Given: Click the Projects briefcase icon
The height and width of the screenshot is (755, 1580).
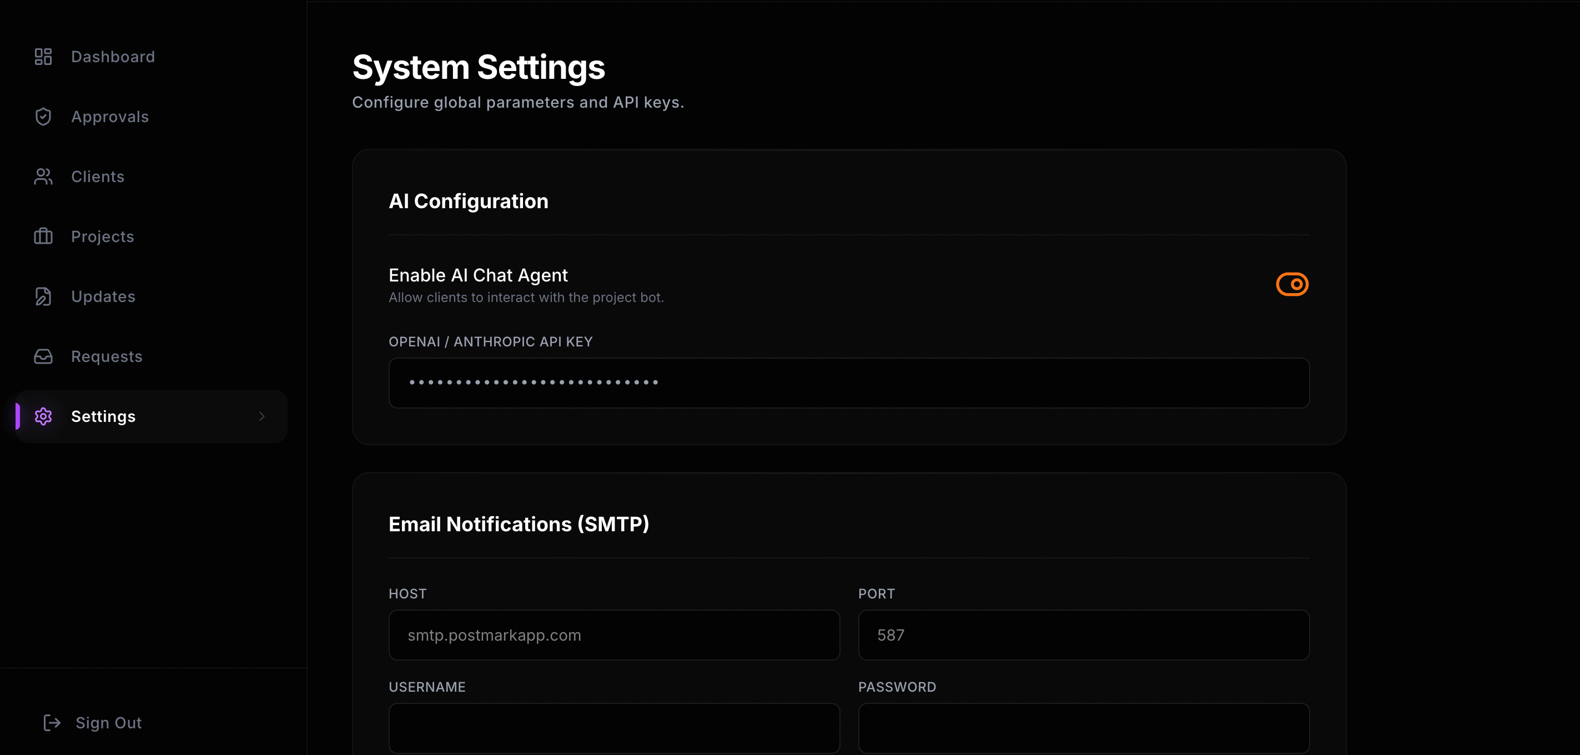Looking at the screenshot, I should coord(43,236).
